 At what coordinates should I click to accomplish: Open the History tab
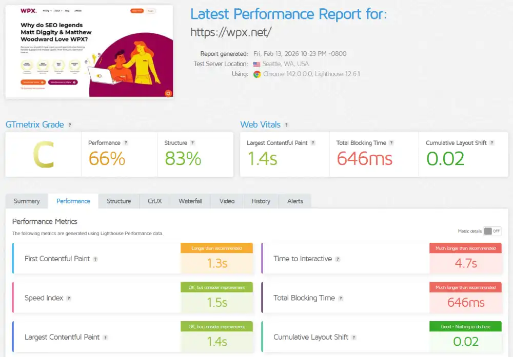tap(260, 201)
